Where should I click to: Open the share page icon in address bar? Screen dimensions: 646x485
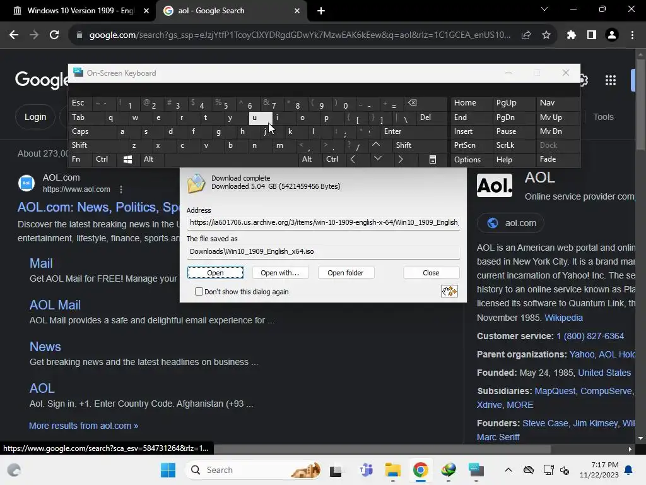pos(526,35)
